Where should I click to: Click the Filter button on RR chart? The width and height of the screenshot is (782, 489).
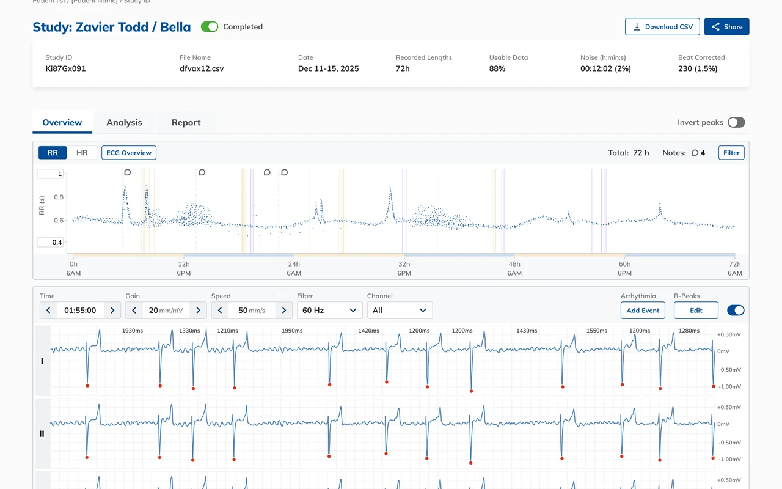click(731, 153)
